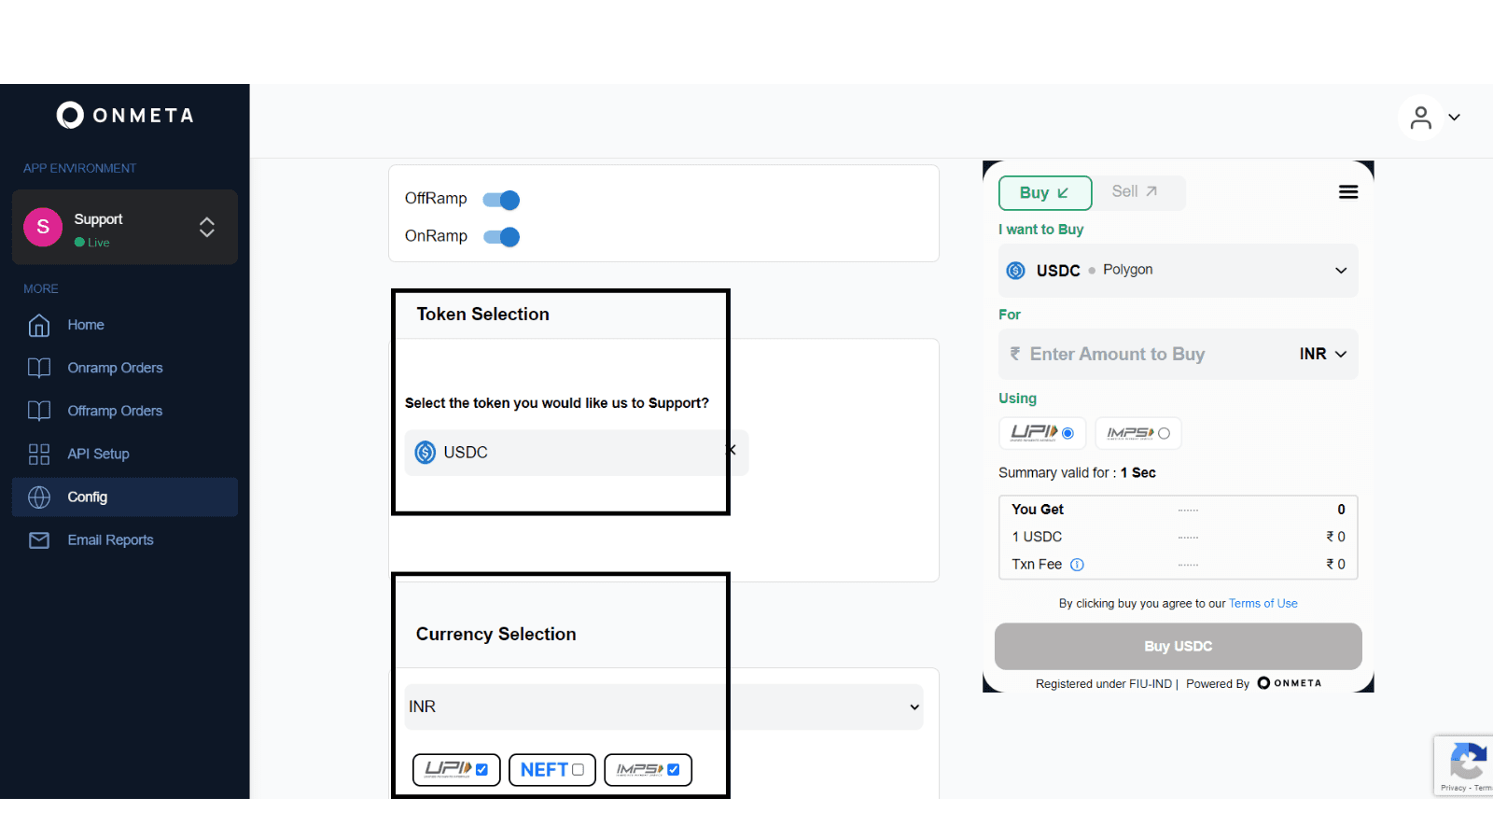Click the Support avatar letter S
Screen dimensions: 1493x840
tap(43, 227)
